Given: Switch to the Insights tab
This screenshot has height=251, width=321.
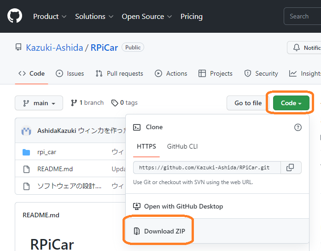Looking at the screenshot, I should point(305,73).
